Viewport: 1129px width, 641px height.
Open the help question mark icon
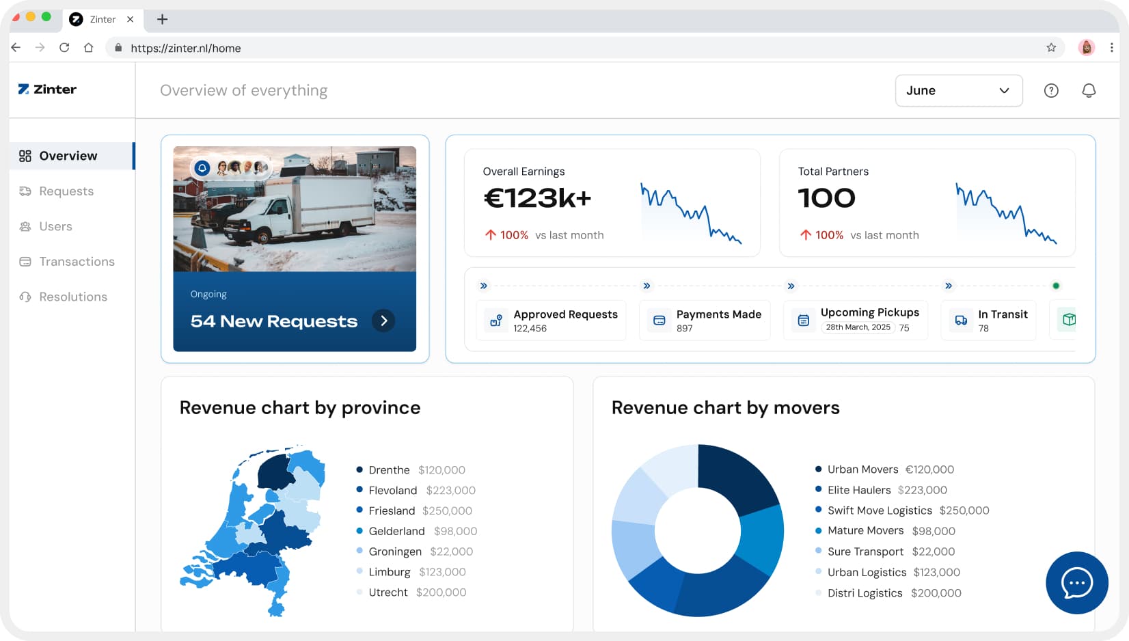1052,90
